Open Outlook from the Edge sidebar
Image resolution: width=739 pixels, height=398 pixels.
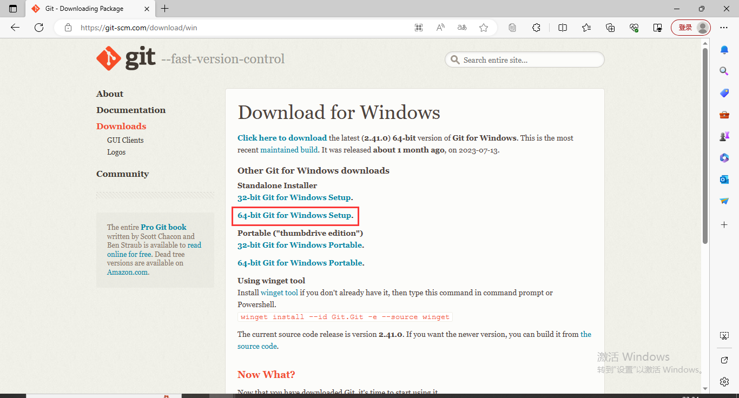pyautogui.click(x=724, y=179)
